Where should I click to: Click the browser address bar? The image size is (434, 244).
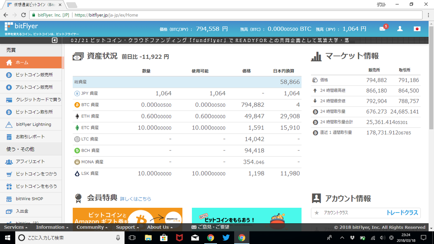pos(136,15)
